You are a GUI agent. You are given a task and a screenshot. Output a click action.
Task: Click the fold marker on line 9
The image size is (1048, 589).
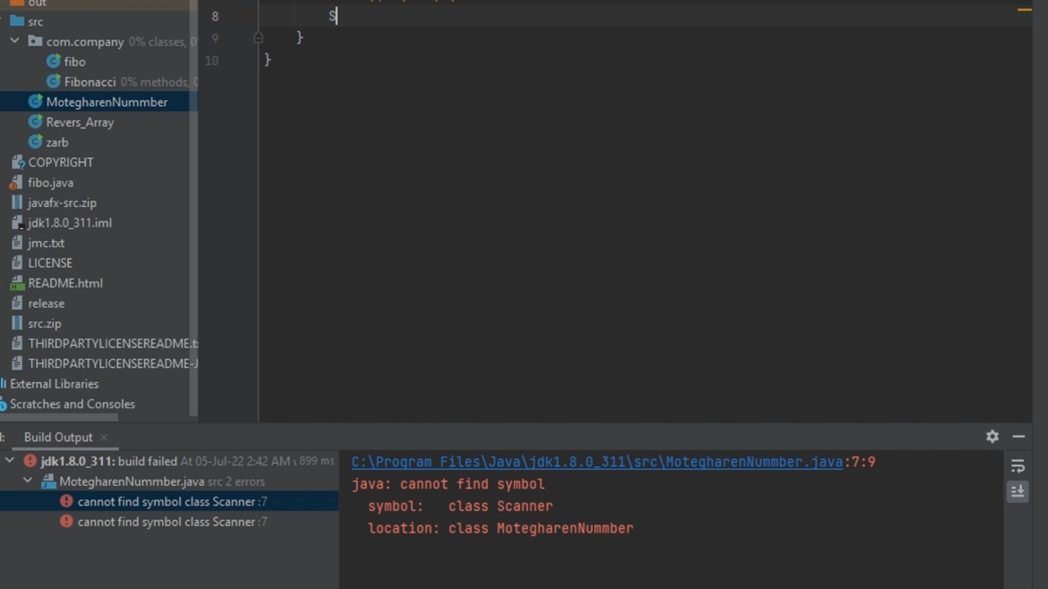tap(258, 38)
